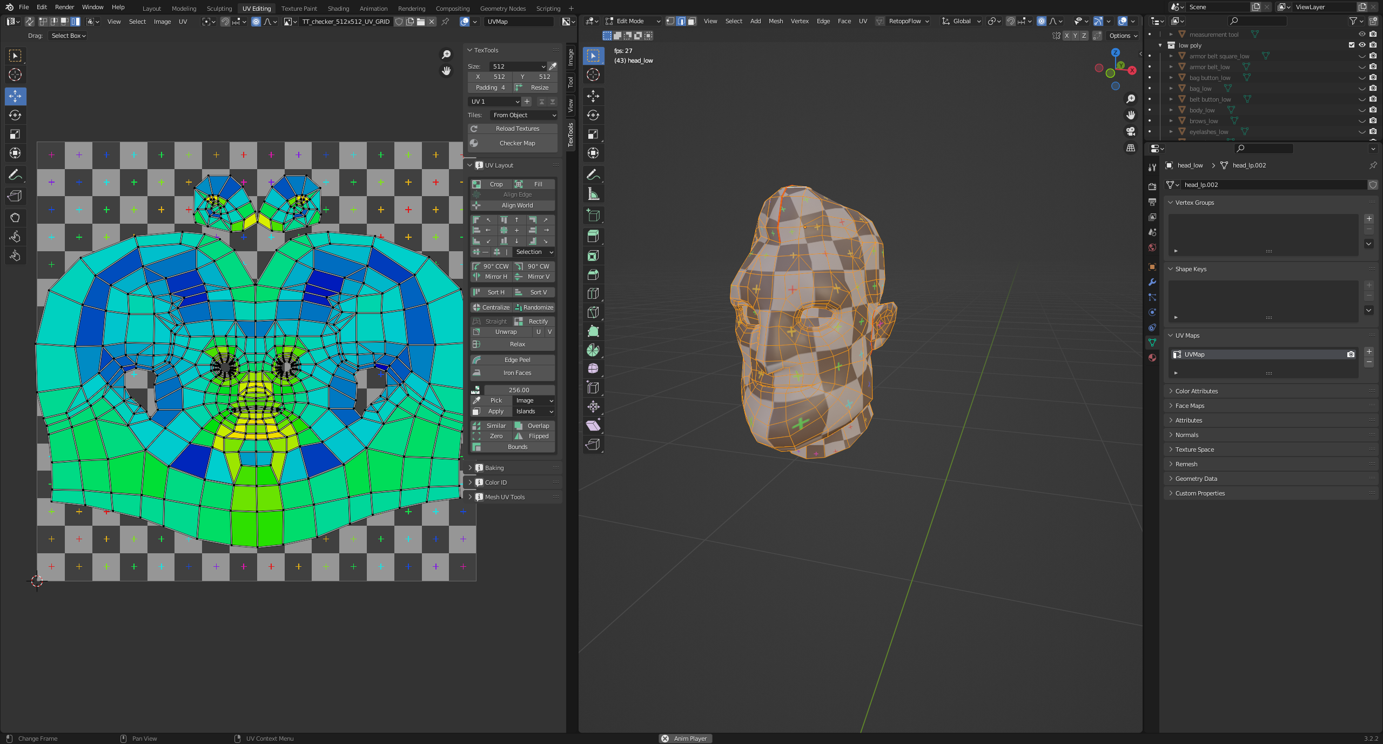Select the Extrude Region tool in the 3D viewport

tap(593, 236)
